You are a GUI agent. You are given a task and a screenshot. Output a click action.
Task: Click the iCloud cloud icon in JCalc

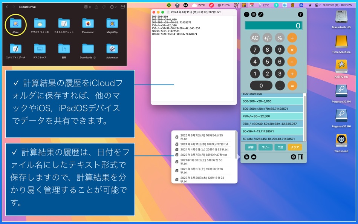[254, 157]
